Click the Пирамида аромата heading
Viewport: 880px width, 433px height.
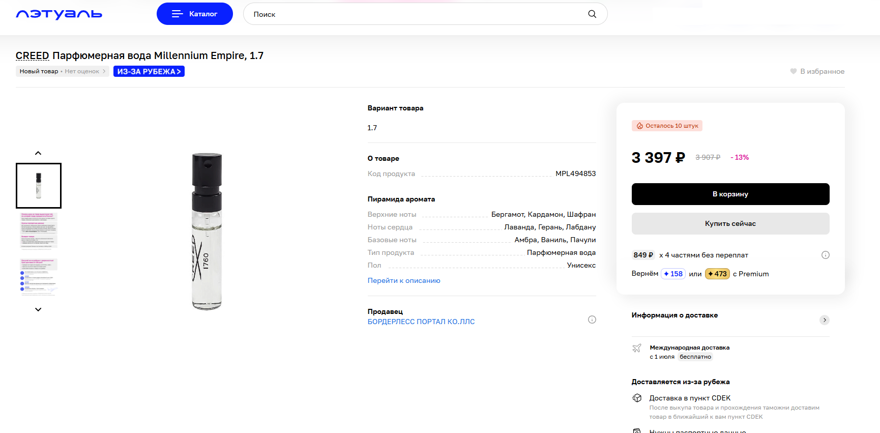coord(401,199)
